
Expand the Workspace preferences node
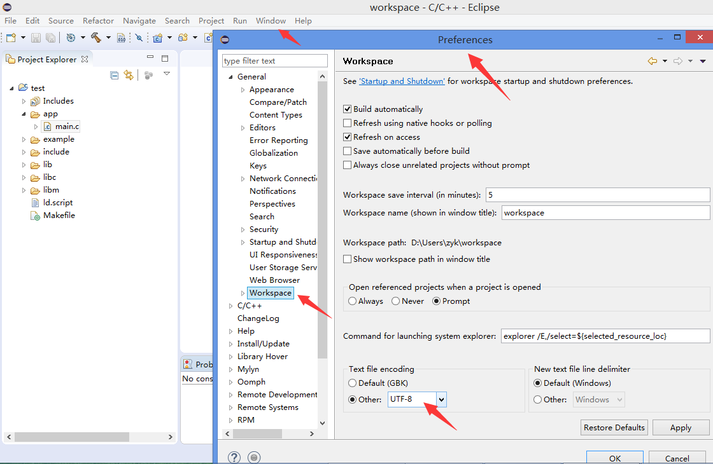[243, 293]
